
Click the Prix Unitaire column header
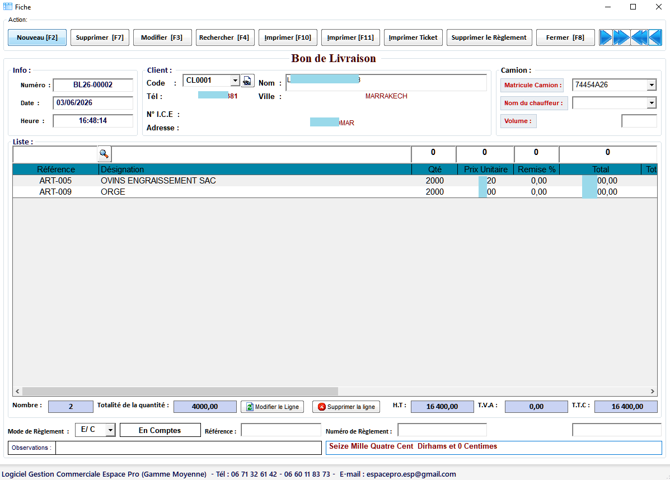click(x=485, y=170)
